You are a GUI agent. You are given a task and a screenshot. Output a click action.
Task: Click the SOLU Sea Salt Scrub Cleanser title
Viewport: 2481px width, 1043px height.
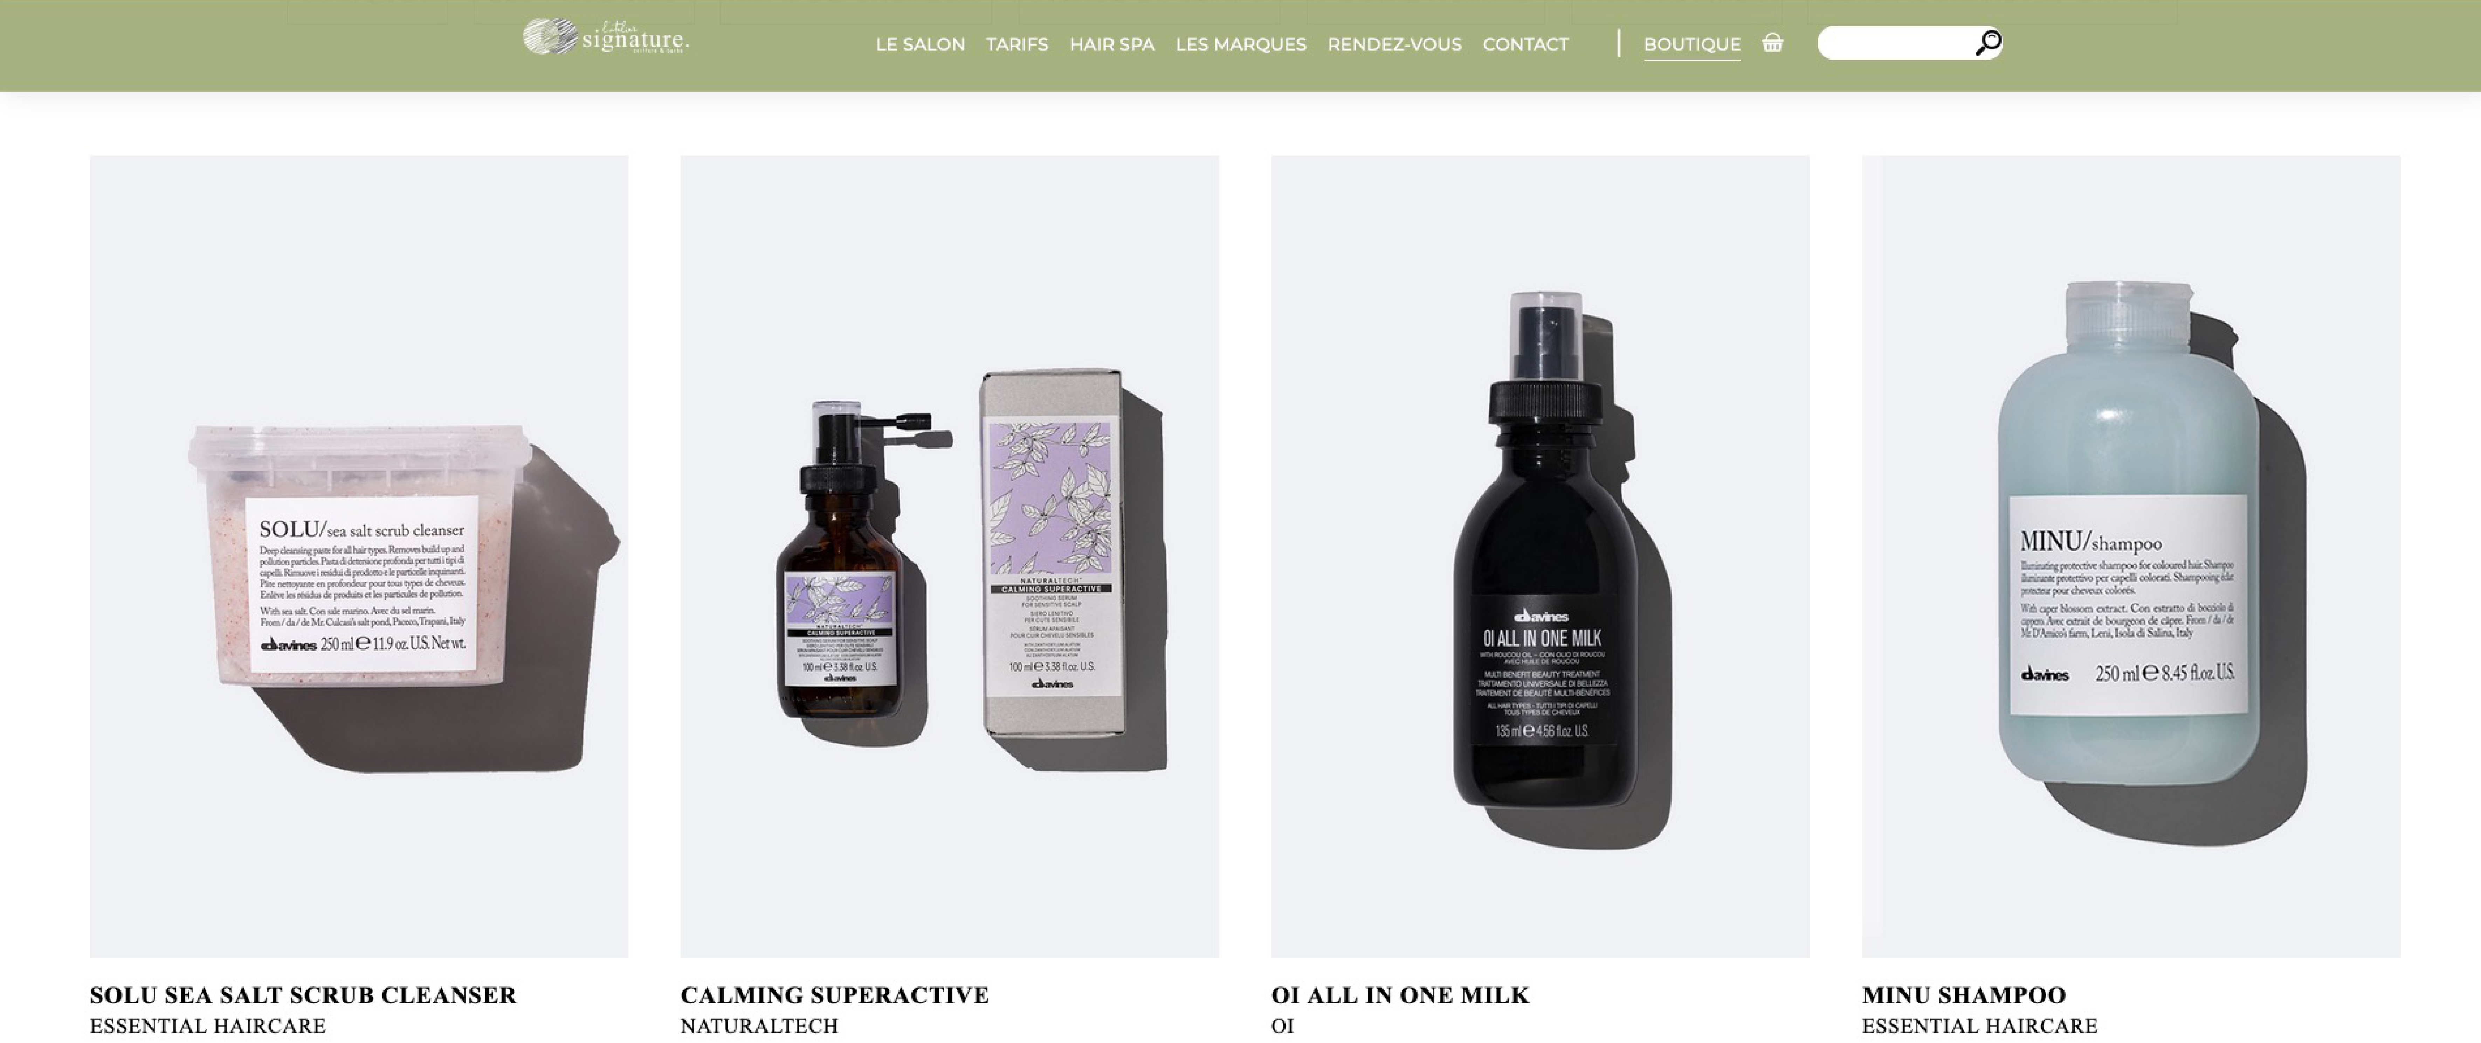[x=303, y=995]
